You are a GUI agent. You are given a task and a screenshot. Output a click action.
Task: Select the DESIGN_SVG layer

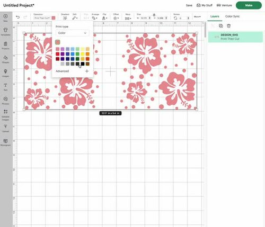tap(235, 37)
